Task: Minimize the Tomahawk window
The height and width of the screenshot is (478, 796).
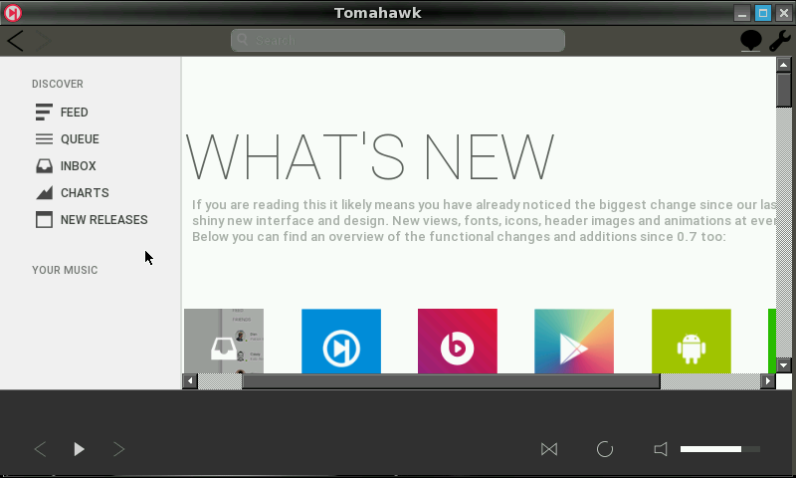Action: tap(742, 13)
